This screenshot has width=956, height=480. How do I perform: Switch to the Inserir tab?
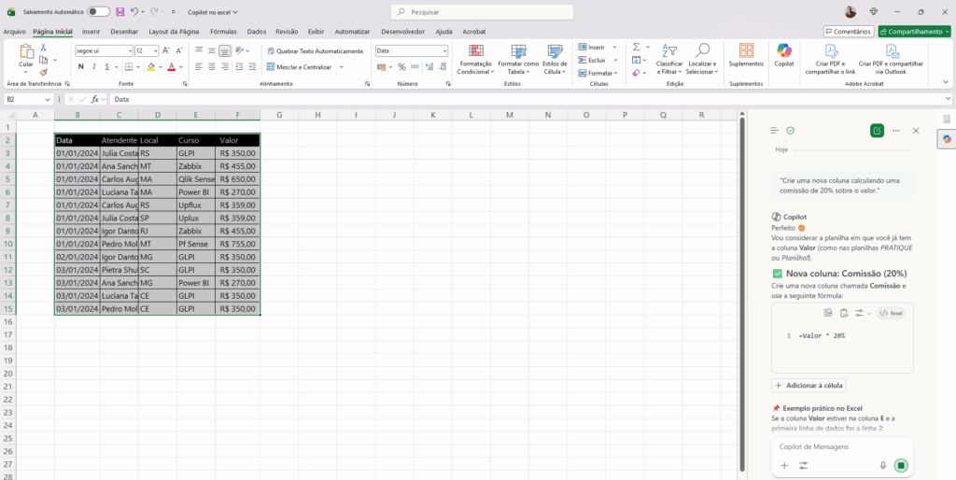click(x=91, y=31)
